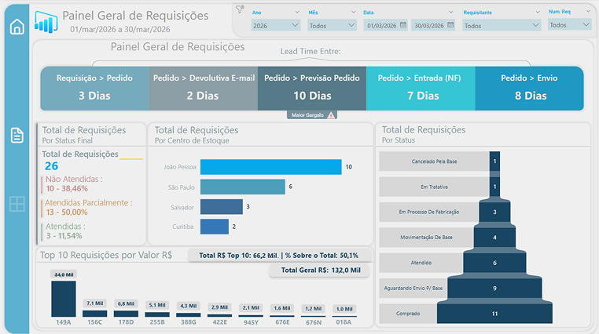This screenshot has width=599, height=334.
Task: Click the 422E axis label
Action: (219, 322)
